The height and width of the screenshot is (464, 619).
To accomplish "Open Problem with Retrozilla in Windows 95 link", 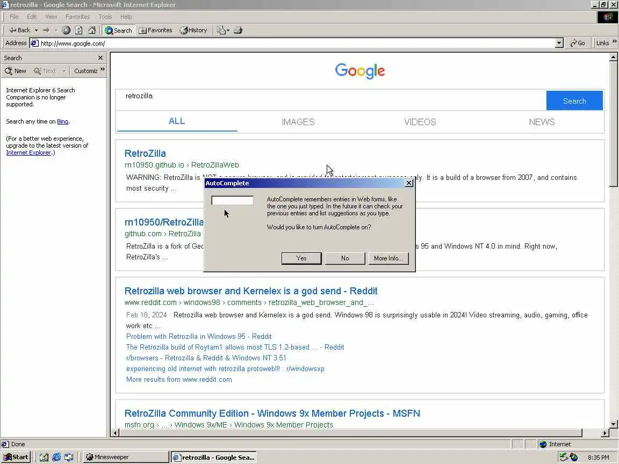I will (x=199, y=337).
